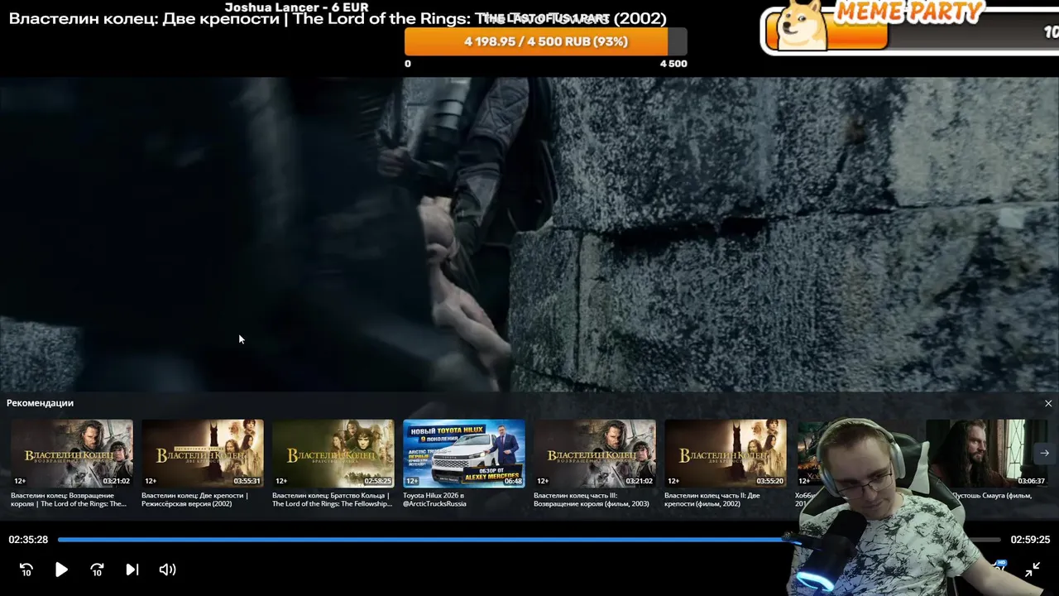Viewport: 1059px width, 596px height.
Task: Click the 'Рекомендации' heading
Action: pos(40,403)
